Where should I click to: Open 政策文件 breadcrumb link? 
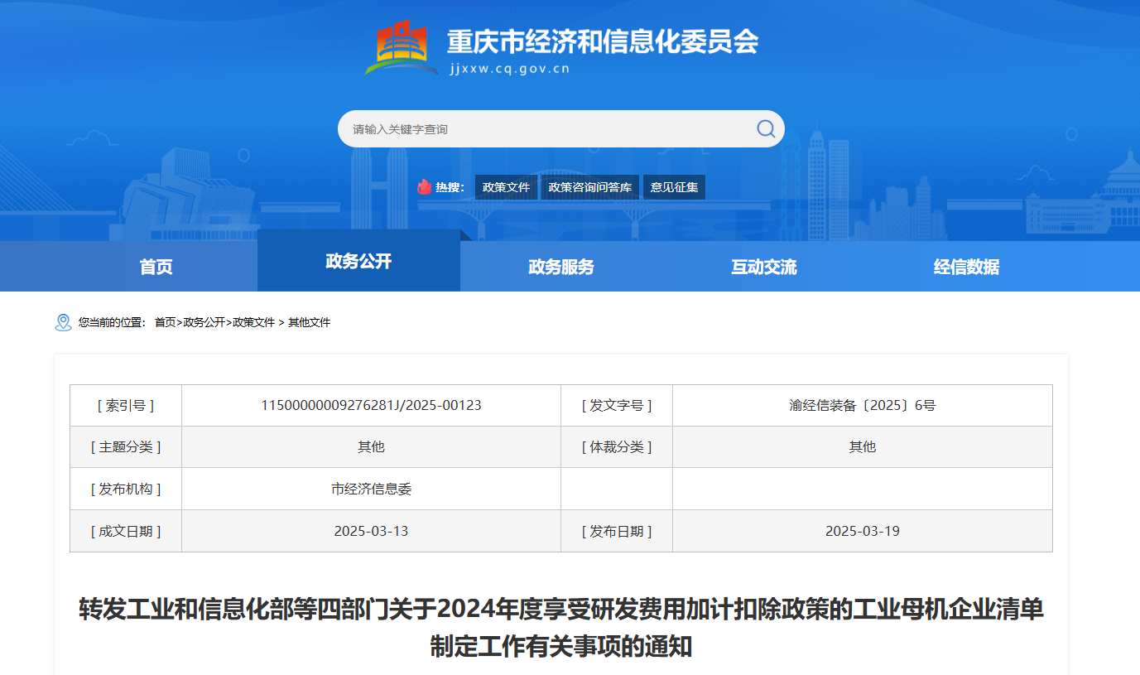(253, 322)
